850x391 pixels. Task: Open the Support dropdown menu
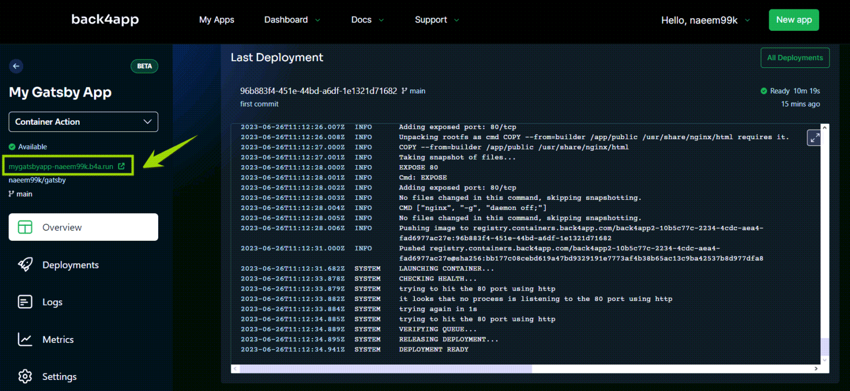coord(437,20)
